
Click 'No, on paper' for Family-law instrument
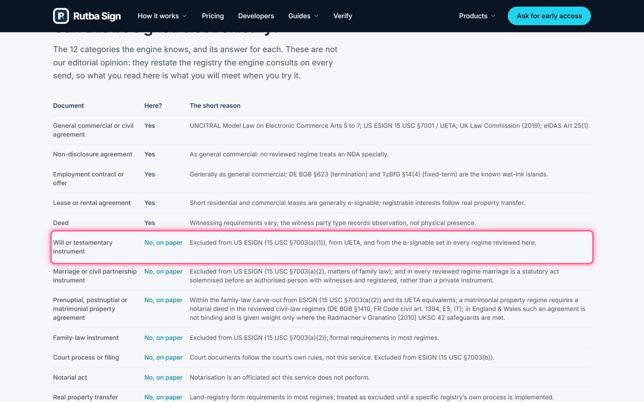[164, 338]
